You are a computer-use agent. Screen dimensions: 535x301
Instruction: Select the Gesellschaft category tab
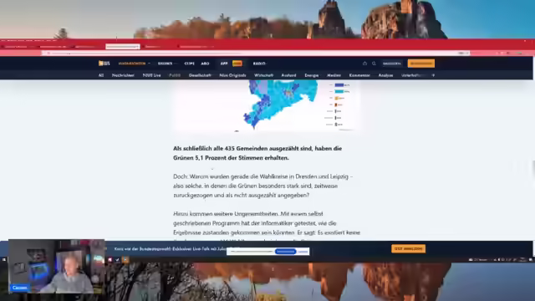coord(200,75)
